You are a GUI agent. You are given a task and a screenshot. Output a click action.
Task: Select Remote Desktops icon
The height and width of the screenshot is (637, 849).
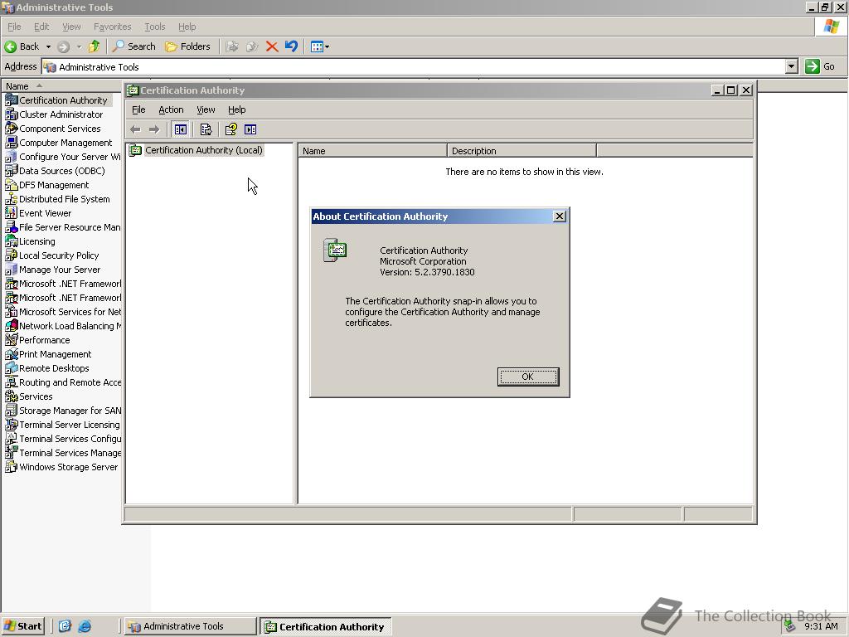click(x=12, y=367)
